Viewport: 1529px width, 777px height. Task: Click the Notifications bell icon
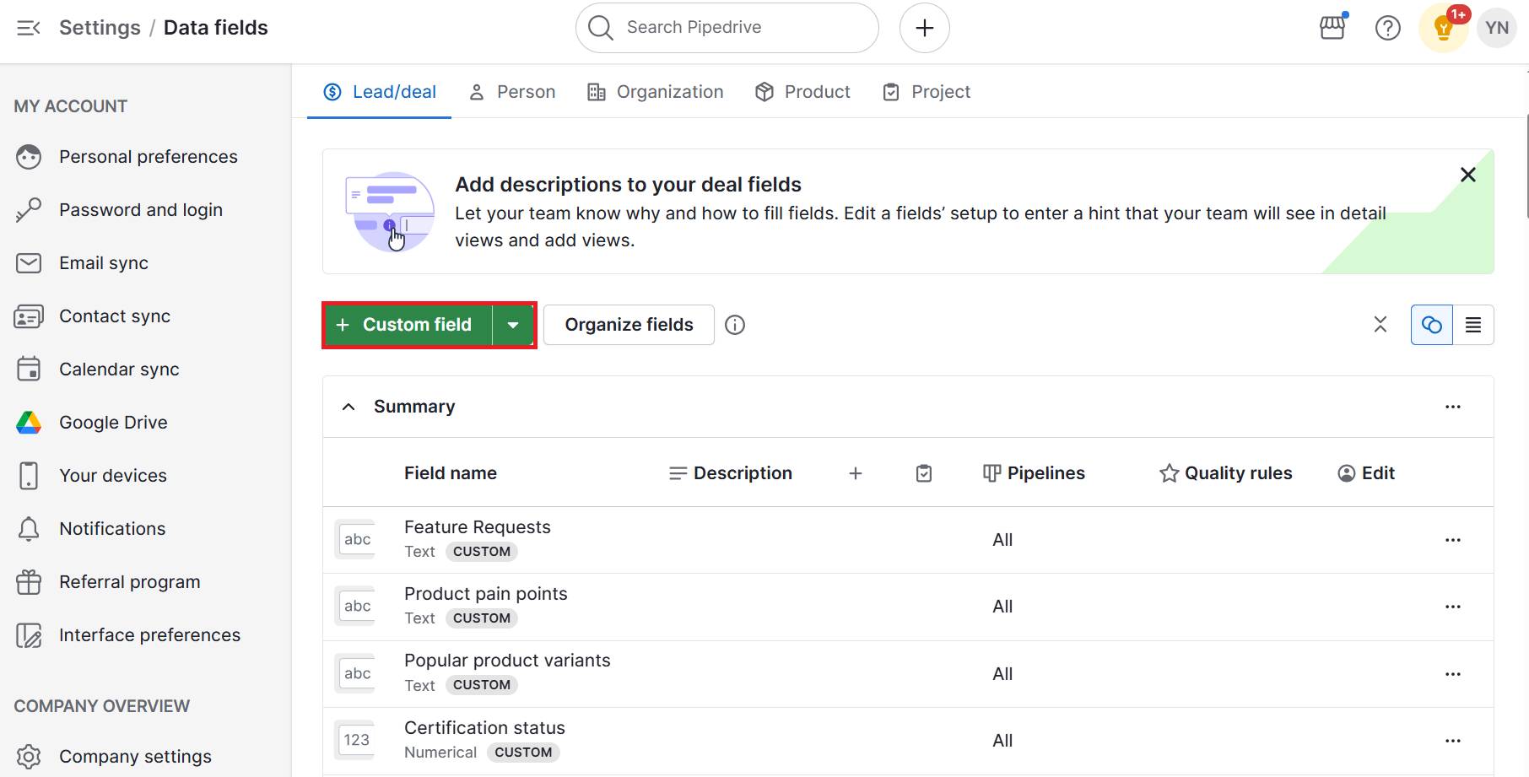click(29, 528)
